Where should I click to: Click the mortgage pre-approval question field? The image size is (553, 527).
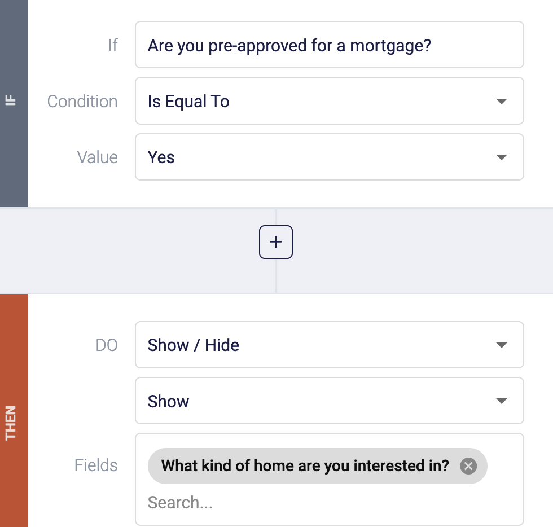click(330, 45)
